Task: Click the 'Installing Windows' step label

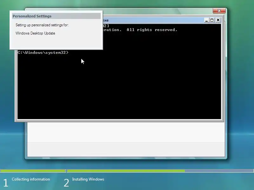Action: 88,179
